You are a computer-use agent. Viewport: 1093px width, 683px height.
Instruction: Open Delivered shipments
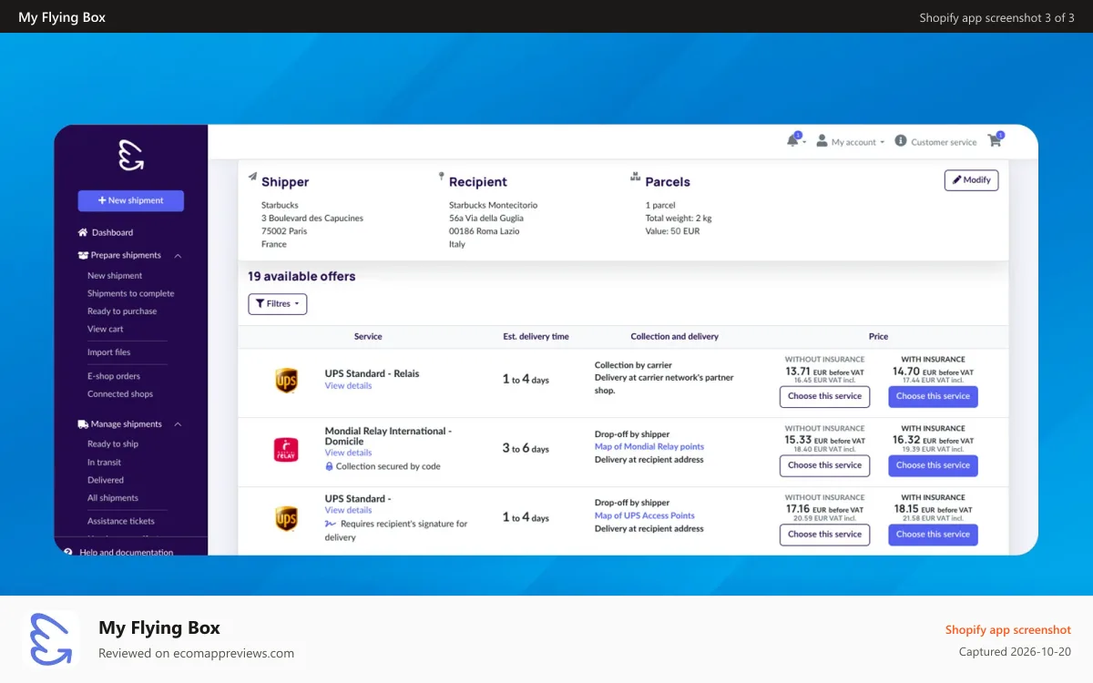pos(106,480)
